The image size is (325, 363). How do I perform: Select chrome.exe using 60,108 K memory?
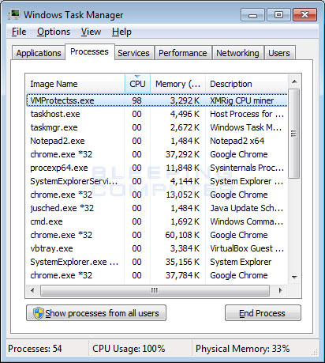point(157,235)
